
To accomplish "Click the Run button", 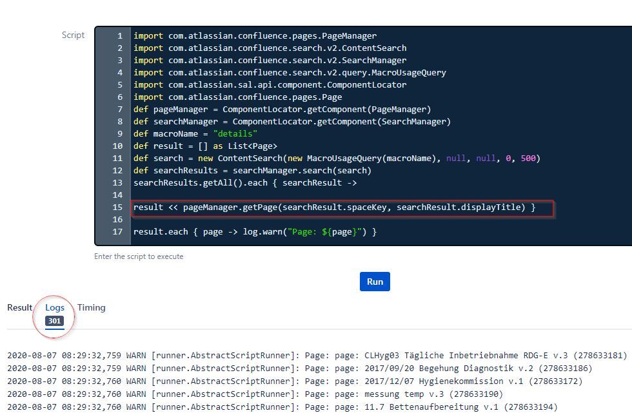I will coord(374,282).
